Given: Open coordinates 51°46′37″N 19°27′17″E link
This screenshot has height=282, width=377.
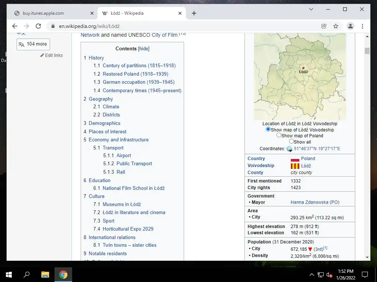Looking at the screenshot, I should (317, 149).
